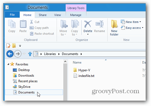Screen dimensions: 151x106
Task: Click the Forward navigation arrow
Action: [x=18, y=54]
